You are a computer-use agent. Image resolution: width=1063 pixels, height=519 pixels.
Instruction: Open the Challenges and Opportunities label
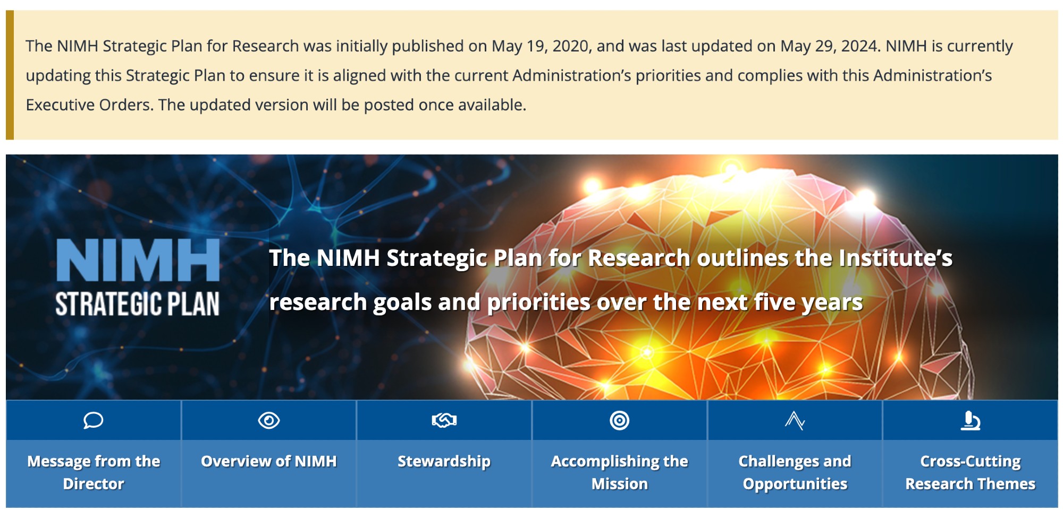click(795, 472)
